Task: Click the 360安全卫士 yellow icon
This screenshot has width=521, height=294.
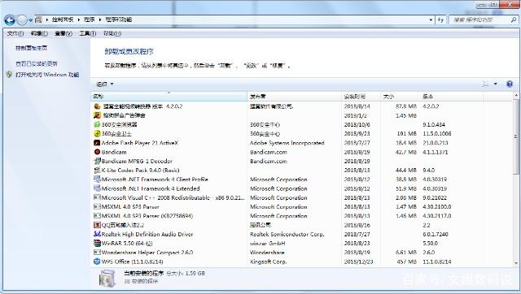Action: pos(97,133)
